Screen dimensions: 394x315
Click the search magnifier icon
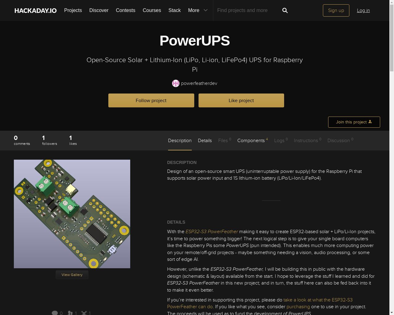pyautogui.click(x=285, y=10)
